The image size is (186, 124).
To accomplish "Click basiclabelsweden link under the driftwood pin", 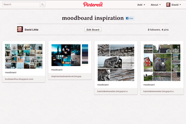I will [x=112, y=91].
